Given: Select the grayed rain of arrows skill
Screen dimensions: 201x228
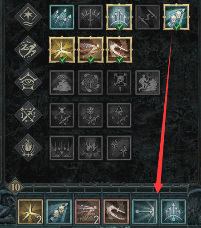Looking at the screenshot, I should [x=62, y=148].
